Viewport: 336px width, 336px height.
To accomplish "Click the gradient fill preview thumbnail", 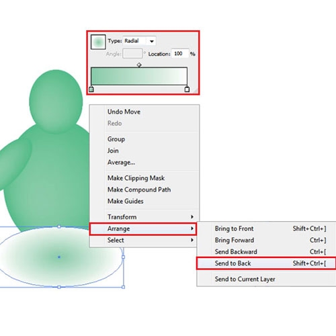I will pyautogui.click(x=98, y=42).
